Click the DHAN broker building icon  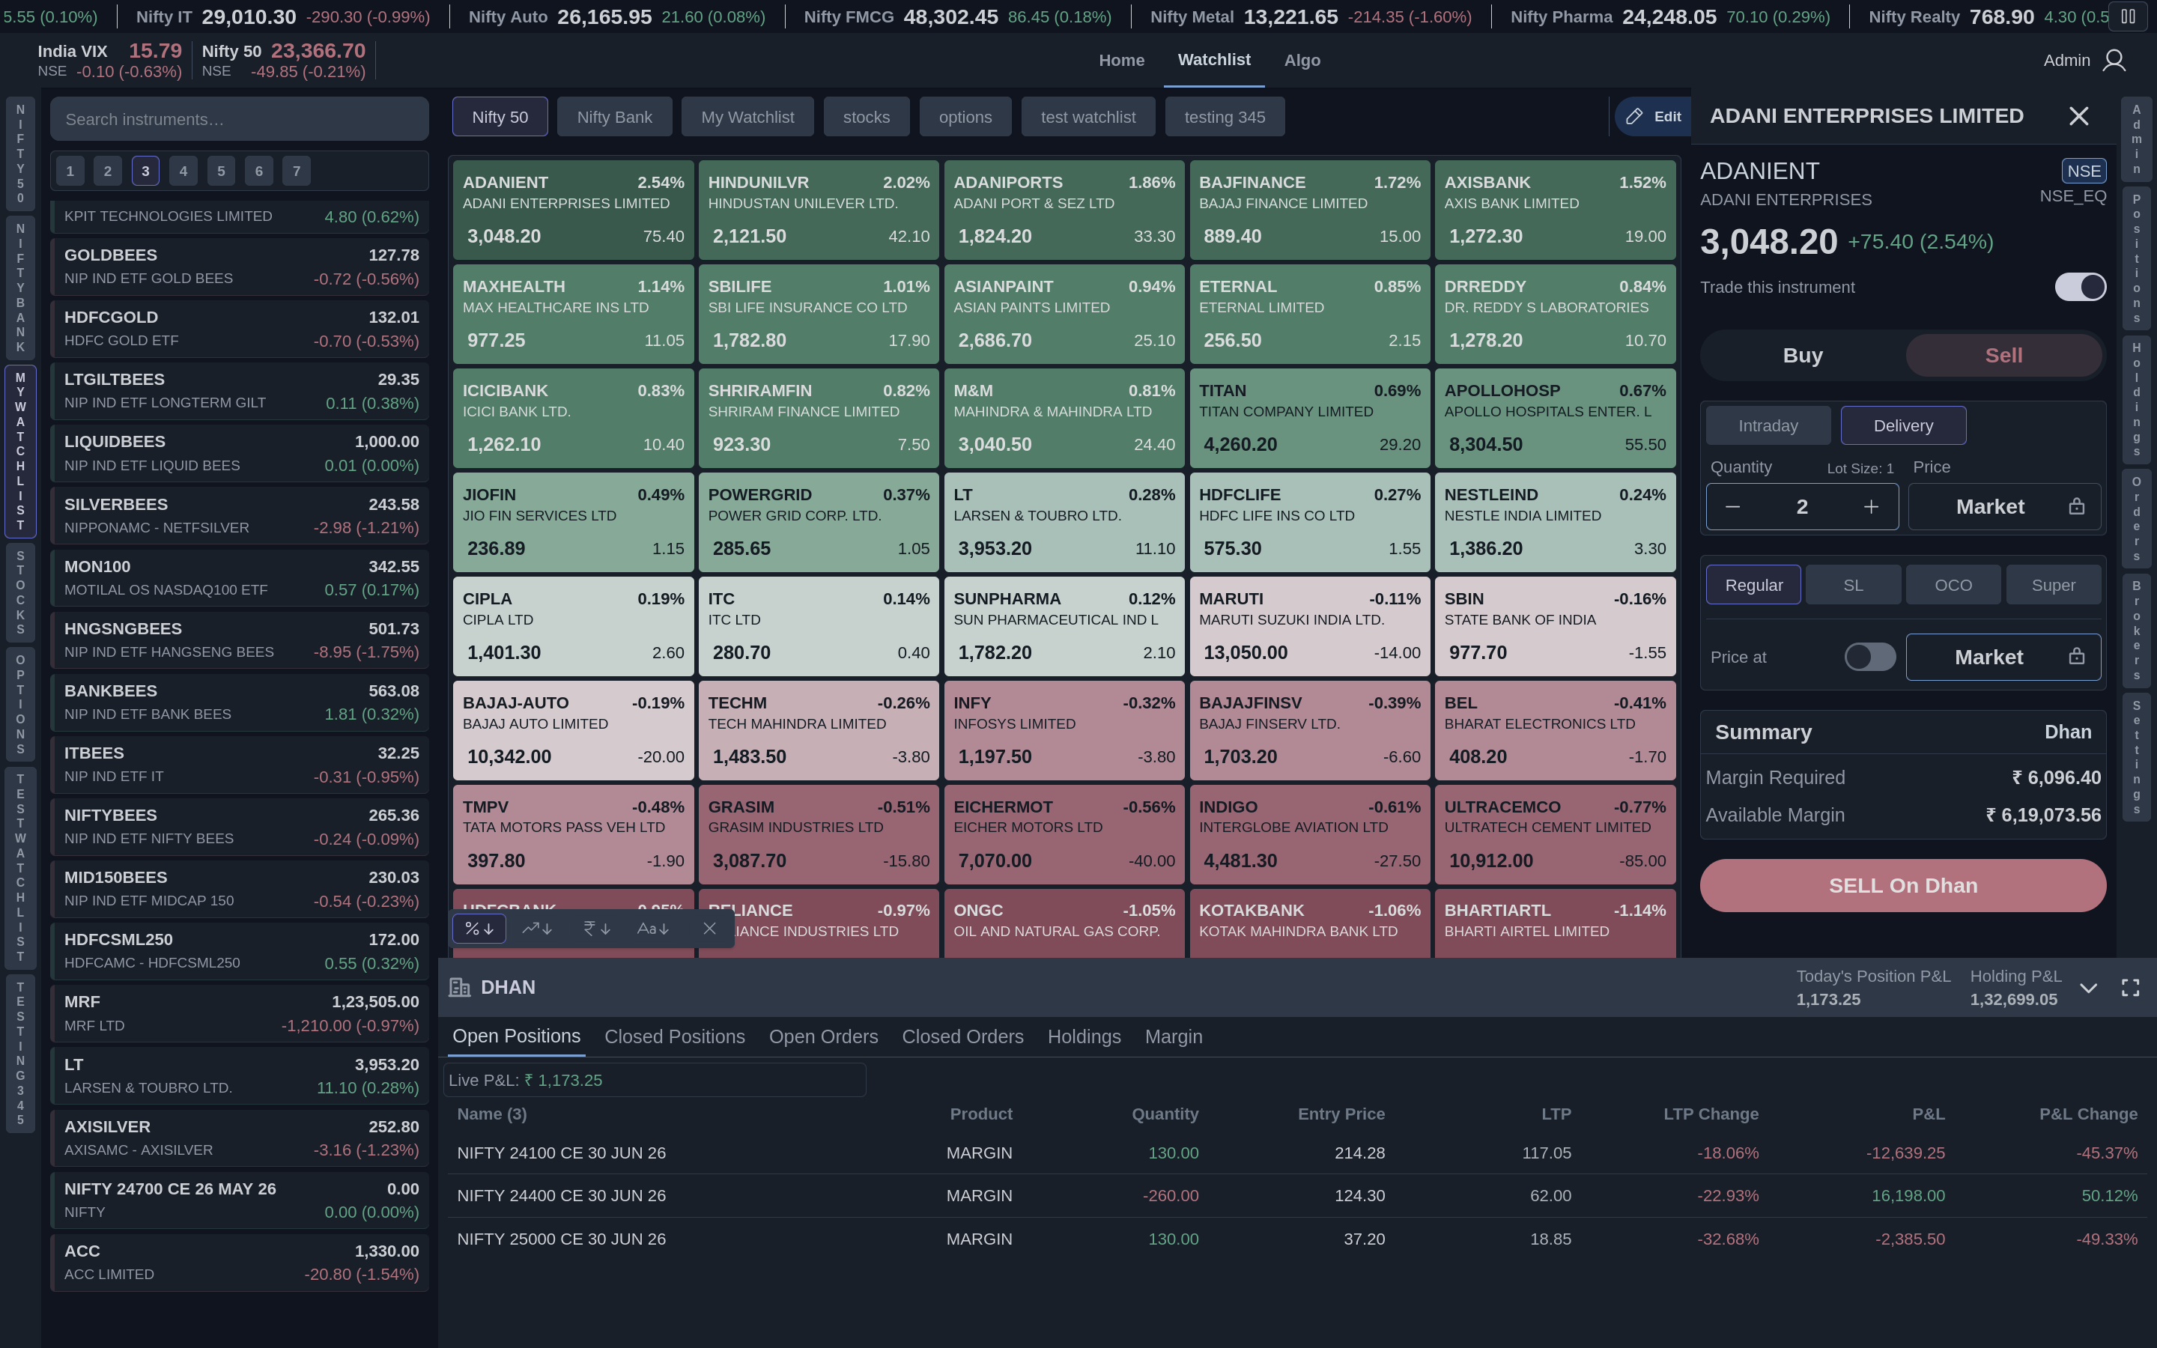coord(460,987)
